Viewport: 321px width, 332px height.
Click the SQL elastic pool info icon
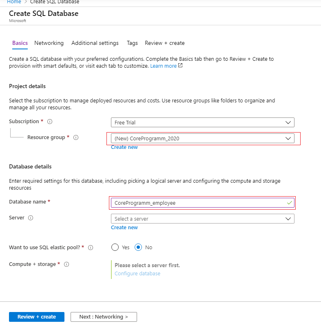[x=91, y=248]
